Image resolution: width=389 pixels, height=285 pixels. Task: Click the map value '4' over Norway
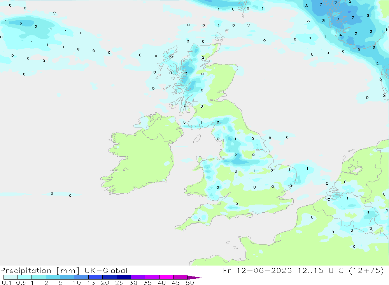tap(341, 35)
